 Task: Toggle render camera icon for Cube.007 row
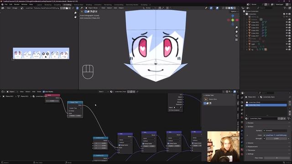click(289, 36)
